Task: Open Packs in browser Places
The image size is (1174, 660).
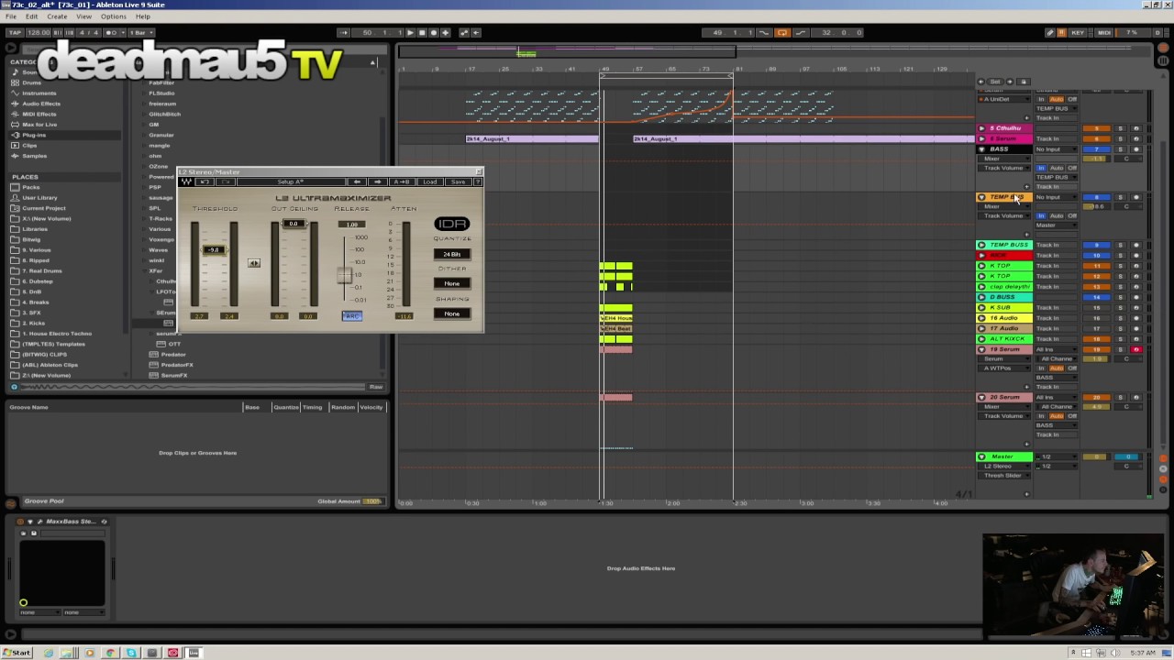Action: pyautogui.click(x=30, y=187)
